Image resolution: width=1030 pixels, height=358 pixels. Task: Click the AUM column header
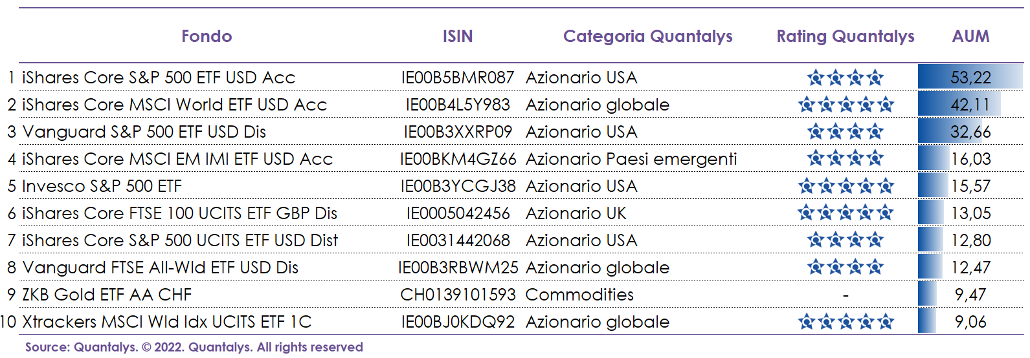[970, 36]
